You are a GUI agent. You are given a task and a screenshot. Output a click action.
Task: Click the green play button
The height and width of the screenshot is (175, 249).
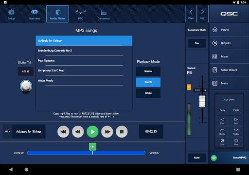pyautogui.click(x=92, y=132)
